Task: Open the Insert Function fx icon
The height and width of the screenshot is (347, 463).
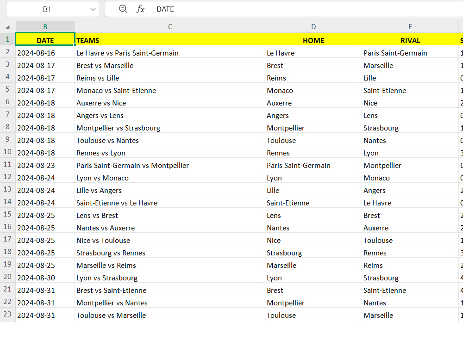Action: [140, 9]
